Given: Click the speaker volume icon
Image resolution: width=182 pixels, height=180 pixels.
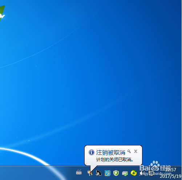Looking at the screenshot, I should [x=142, y=173].
